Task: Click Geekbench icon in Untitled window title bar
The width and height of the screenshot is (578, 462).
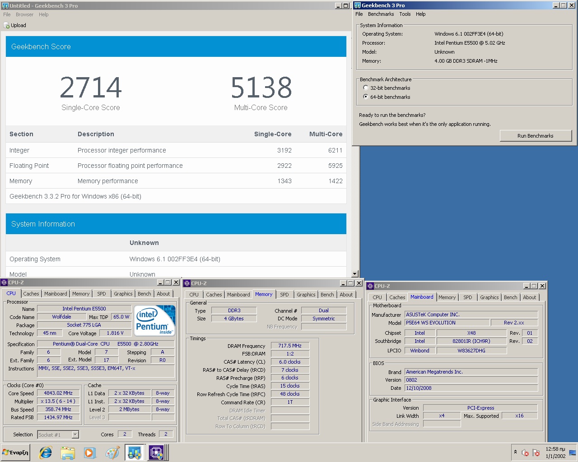Action: (x=5, y=6)
